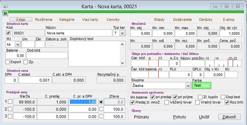
Task: Click the application logo icon in title bar
Action: 6,6
